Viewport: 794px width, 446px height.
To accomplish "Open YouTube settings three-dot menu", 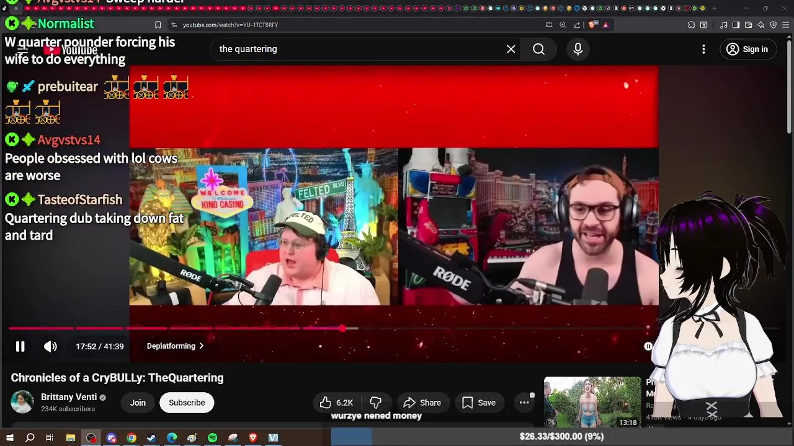I will (x=703, y=49).
